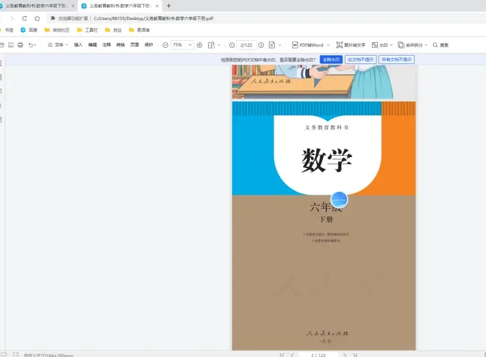The image size is (486, 357).
Task: Click the 图片转文字 OCR tool
Action: point(351,45)
